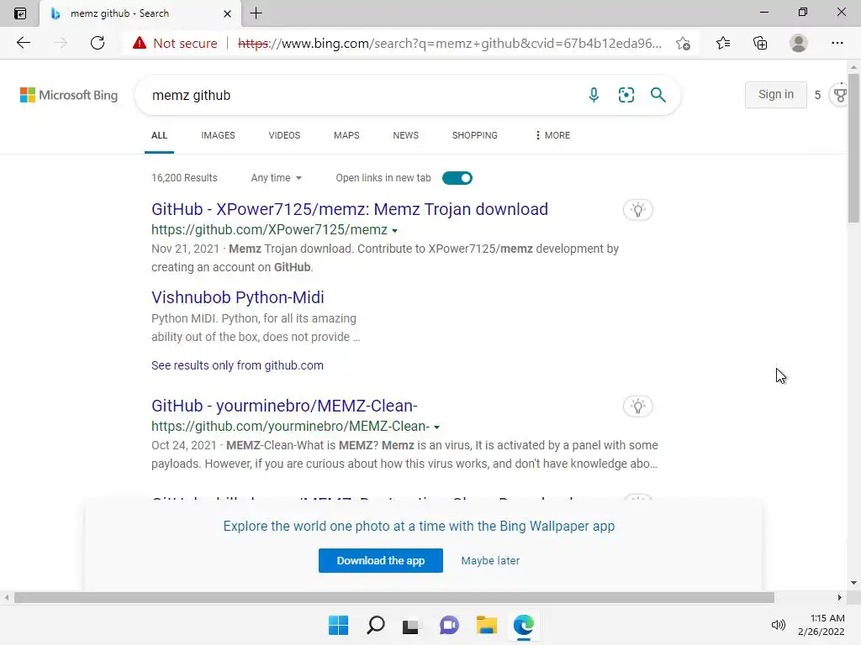Click the Microsoft Bing logo

pyautogui.click(x=69, y=95)
